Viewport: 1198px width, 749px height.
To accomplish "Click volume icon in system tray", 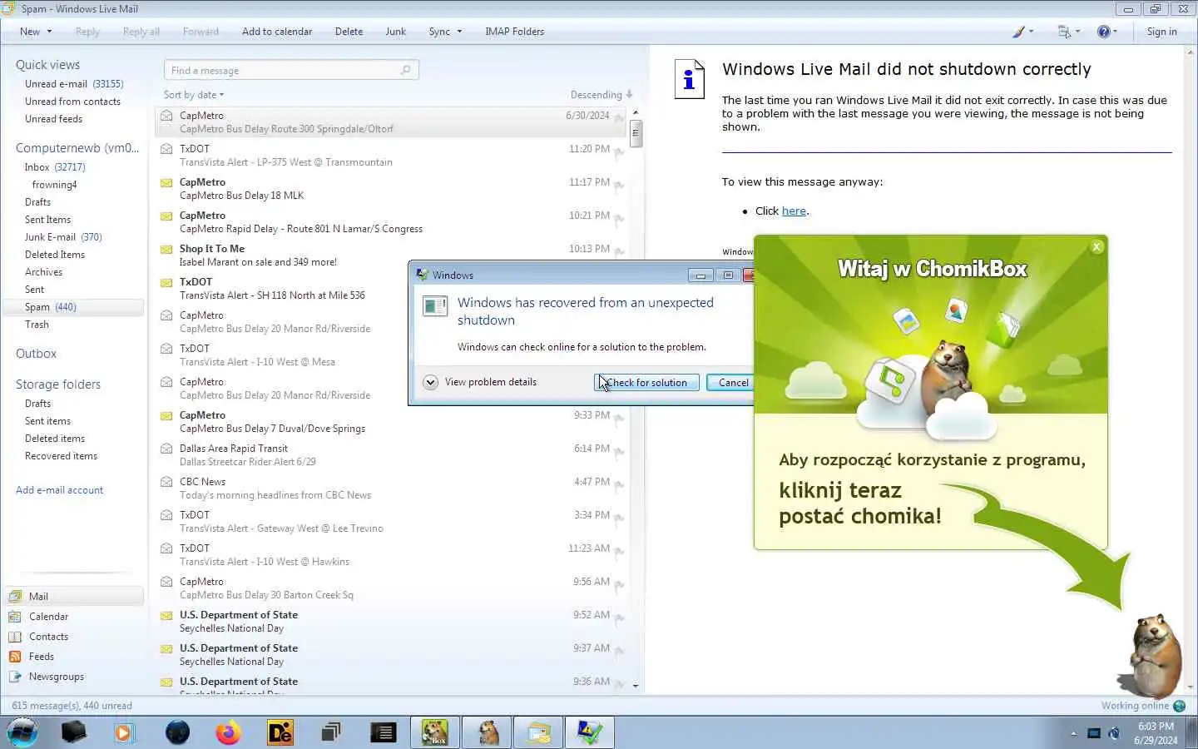I will click(x=1115, y=733).
